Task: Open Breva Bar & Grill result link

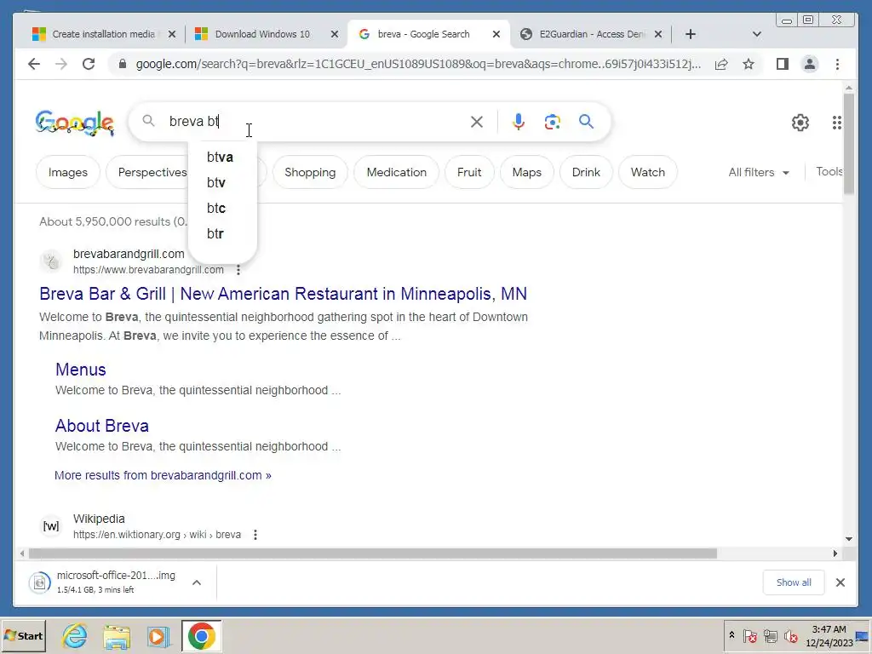Action: click(283, 294)
